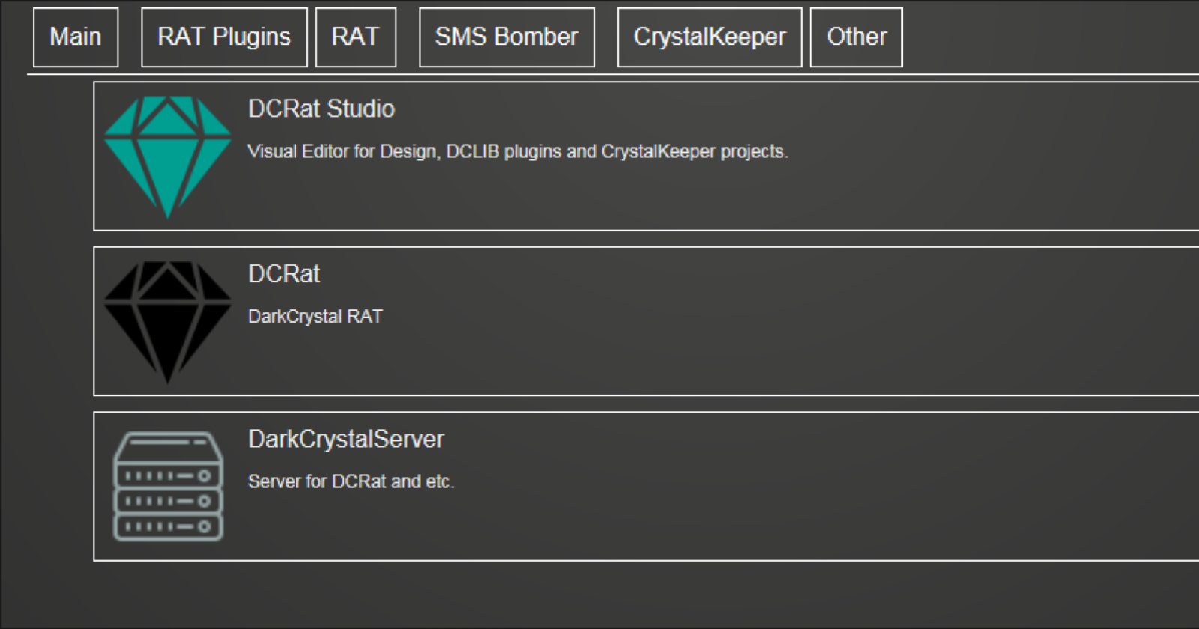The width and height of the screenshot is (1199, 629).
Task: Go to the SMS Bomber tab
Action: pyautogui.click(x=507, y=37)
